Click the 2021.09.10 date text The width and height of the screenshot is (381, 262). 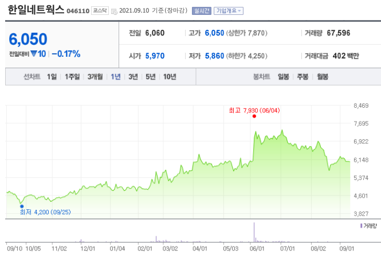134,11
